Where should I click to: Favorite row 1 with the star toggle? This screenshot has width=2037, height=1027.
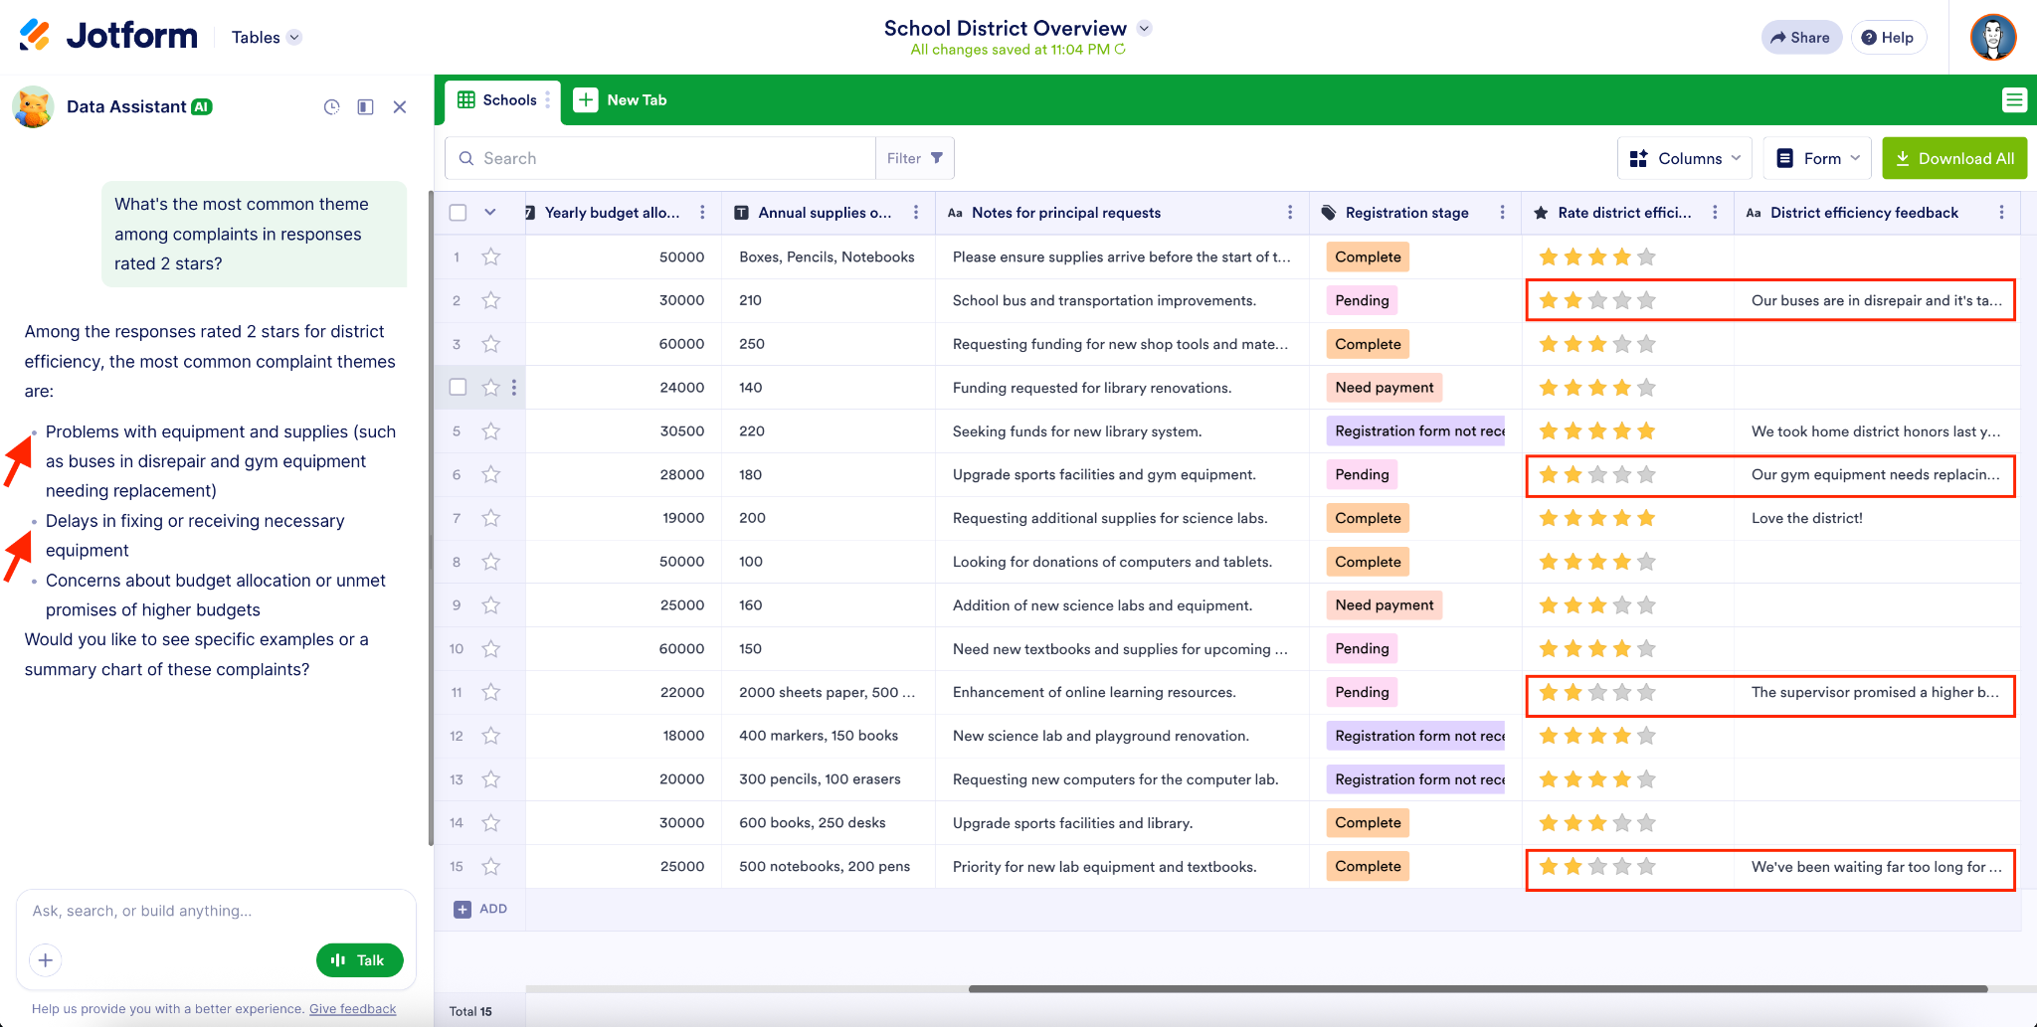click(491, 257)
